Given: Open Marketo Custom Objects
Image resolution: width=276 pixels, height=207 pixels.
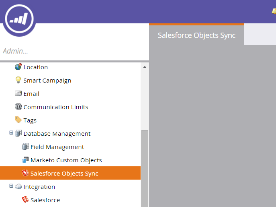Looking at the screenshot, I should point(66,160).
